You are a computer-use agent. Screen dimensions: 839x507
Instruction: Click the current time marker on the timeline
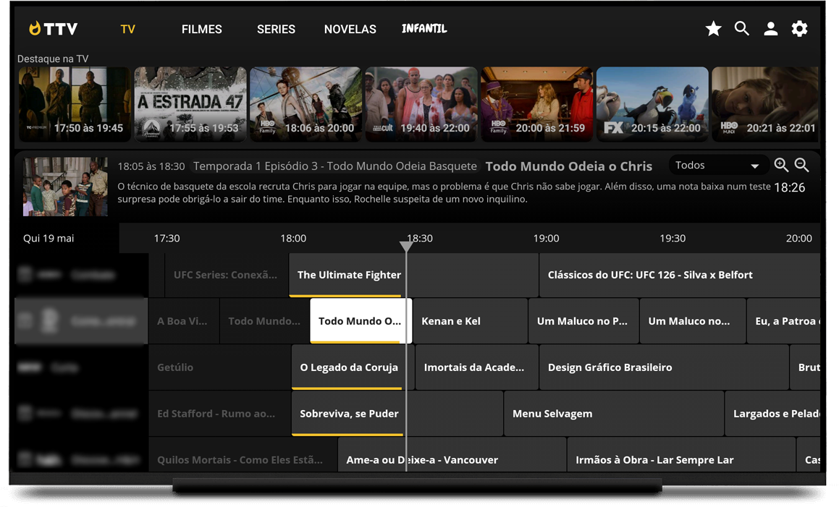(x=406, y=247)
